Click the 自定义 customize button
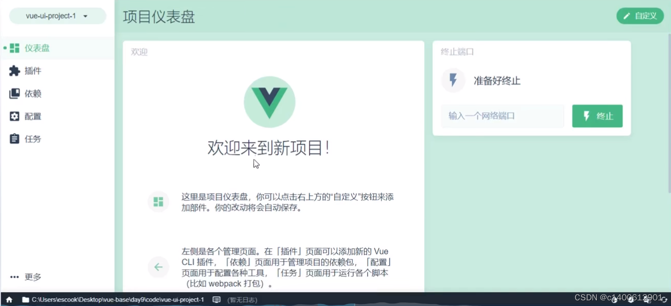 (x=640, y=16)
